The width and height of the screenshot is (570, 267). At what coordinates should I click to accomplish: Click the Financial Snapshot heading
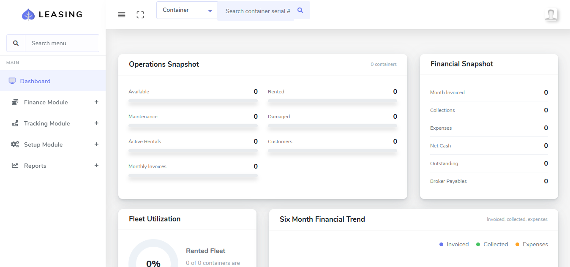pyautogui.click(x=462, y=64)
